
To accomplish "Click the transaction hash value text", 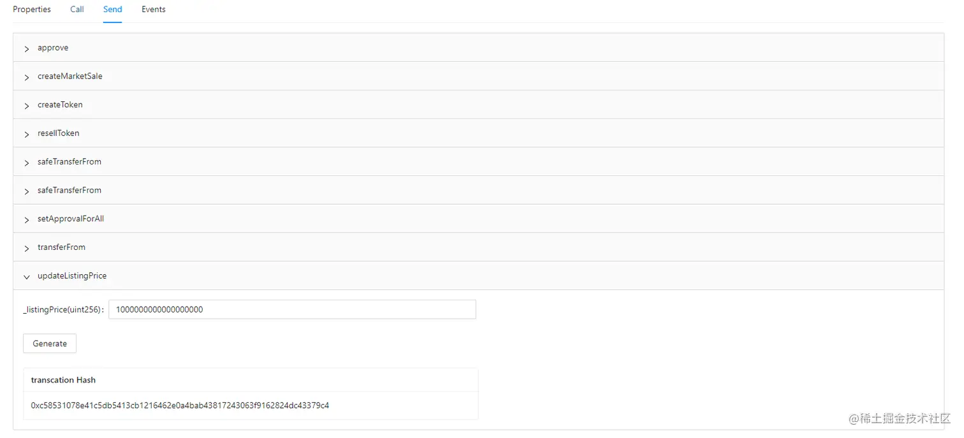I will click(180, 405).
